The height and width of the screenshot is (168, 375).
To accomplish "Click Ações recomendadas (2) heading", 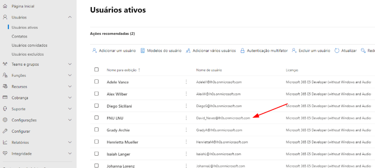I will (112, 34).
